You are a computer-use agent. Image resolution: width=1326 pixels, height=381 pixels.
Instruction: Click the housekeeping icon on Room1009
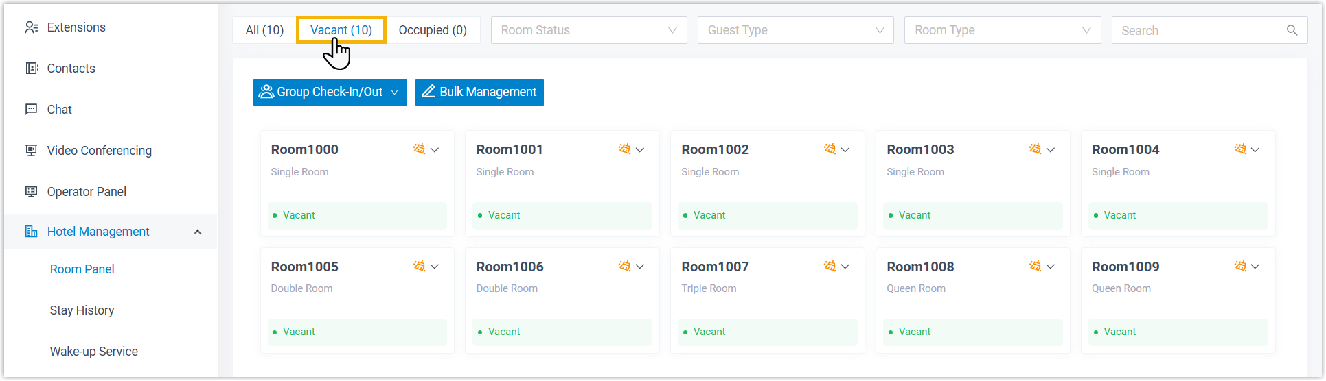[1240, 266]
